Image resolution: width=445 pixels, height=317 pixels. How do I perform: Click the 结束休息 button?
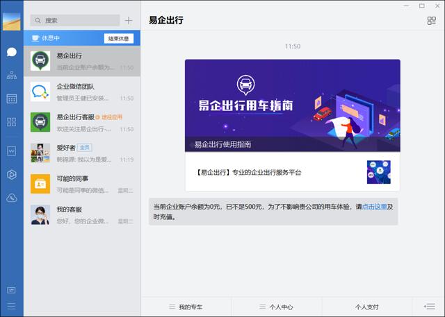tap(119, 38)
